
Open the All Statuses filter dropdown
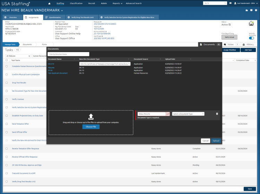coord(18,56)
